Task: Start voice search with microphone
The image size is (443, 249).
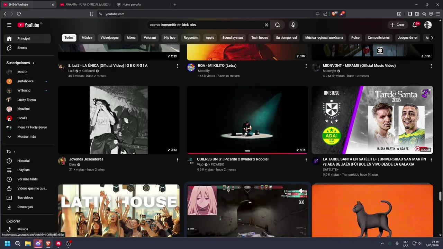Action: tap(293, 25)
